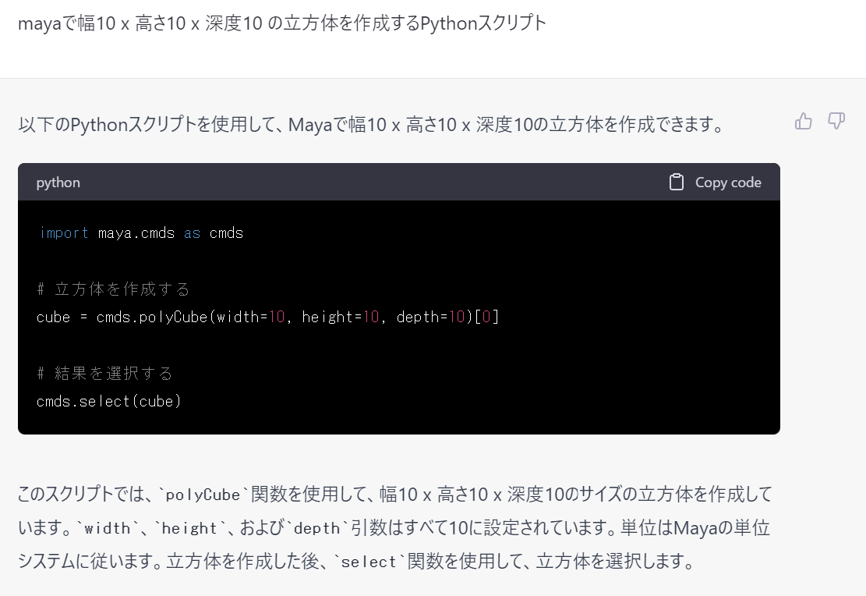The image size is (866, 596).
Task: Click the 結果を選択する comment line
Action: click(x=104, y=374)
